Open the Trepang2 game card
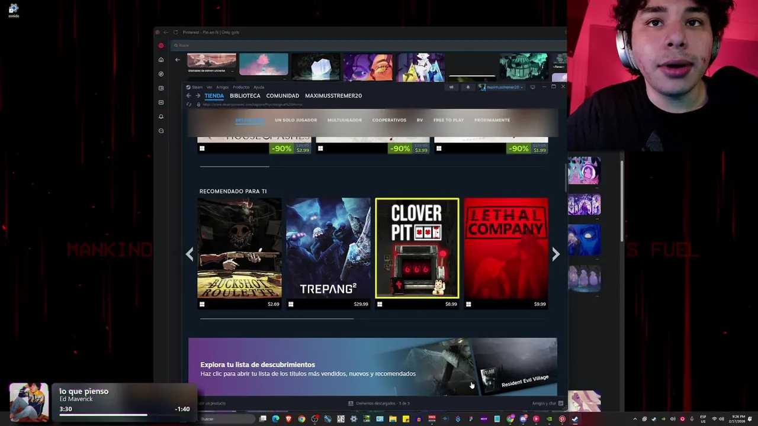This screenshot has width=758, height=426. click(328, 253)
